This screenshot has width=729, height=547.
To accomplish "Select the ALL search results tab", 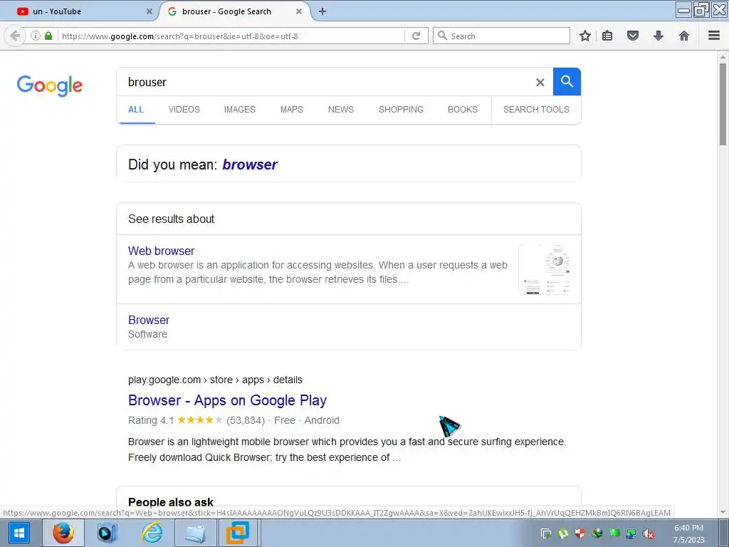I will point(136,109).
